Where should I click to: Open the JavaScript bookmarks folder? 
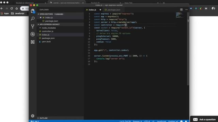pyautogui.click(x=18, y=14)
